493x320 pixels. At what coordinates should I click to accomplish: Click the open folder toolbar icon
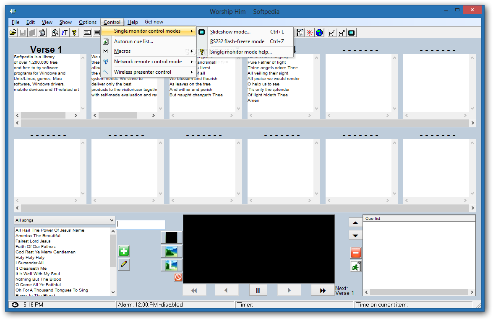tap(13, 33)
